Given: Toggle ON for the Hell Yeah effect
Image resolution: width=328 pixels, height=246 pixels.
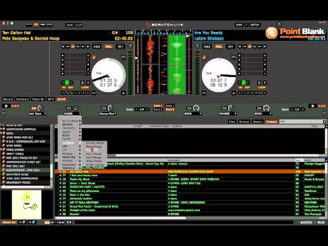Looking at the screenshot, I should 34,108.
